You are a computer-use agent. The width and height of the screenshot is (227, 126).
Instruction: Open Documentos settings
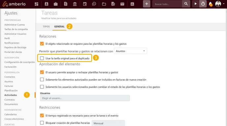[11, 104]
